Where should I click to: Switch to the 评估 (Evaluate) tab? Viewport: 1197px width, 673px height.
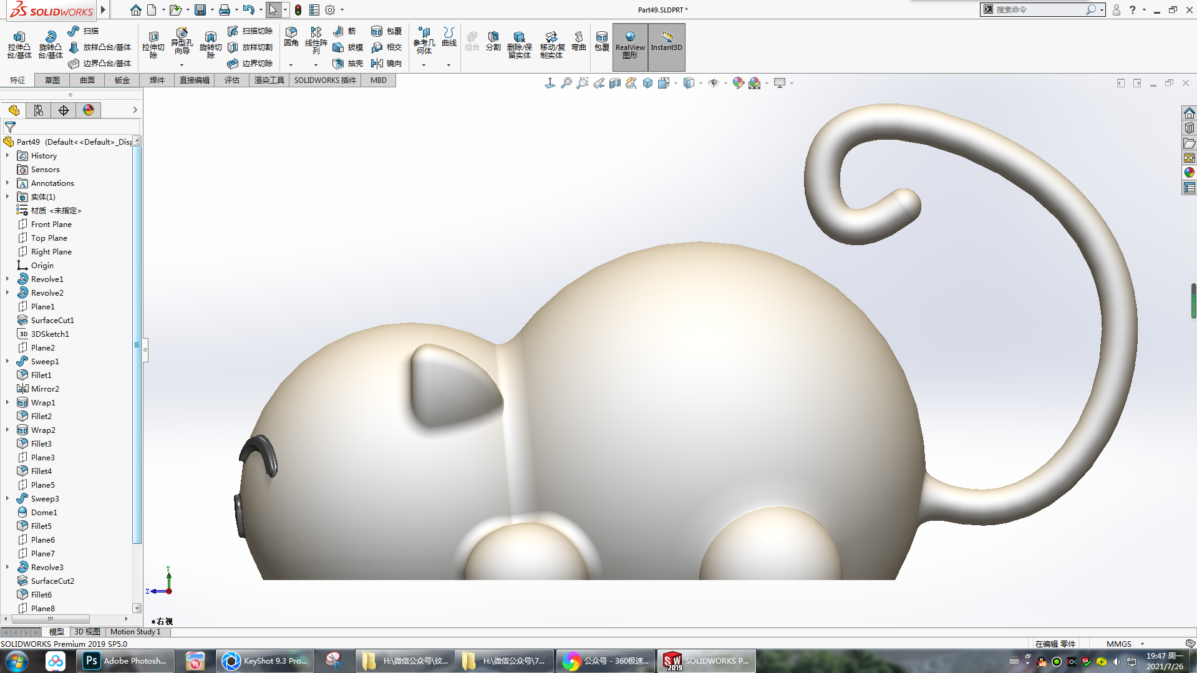pos(232,80)
